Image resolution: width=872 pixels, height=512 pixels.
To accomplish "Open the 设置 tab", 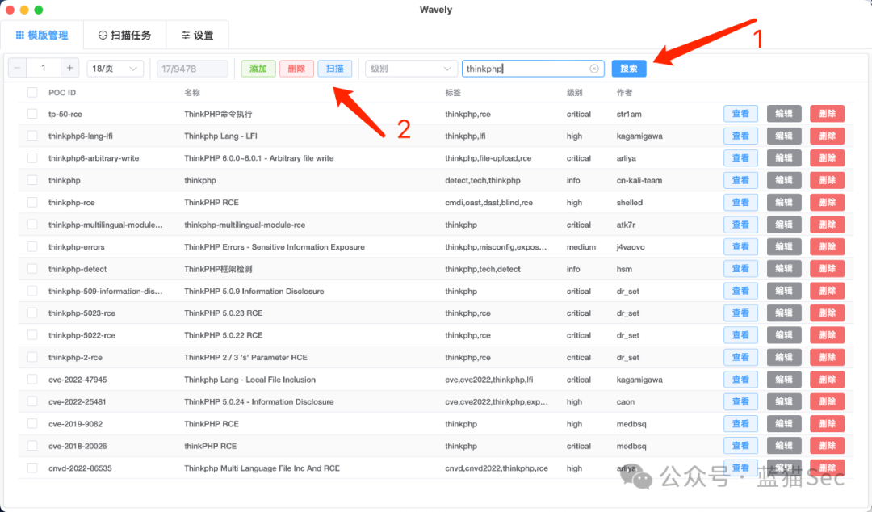I will point(198,35).
